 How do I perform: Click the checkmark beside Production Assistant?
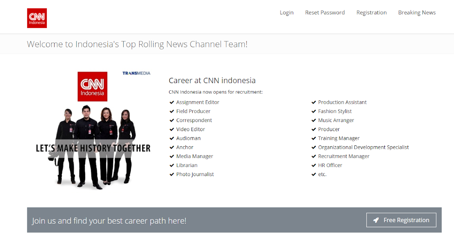314,102
